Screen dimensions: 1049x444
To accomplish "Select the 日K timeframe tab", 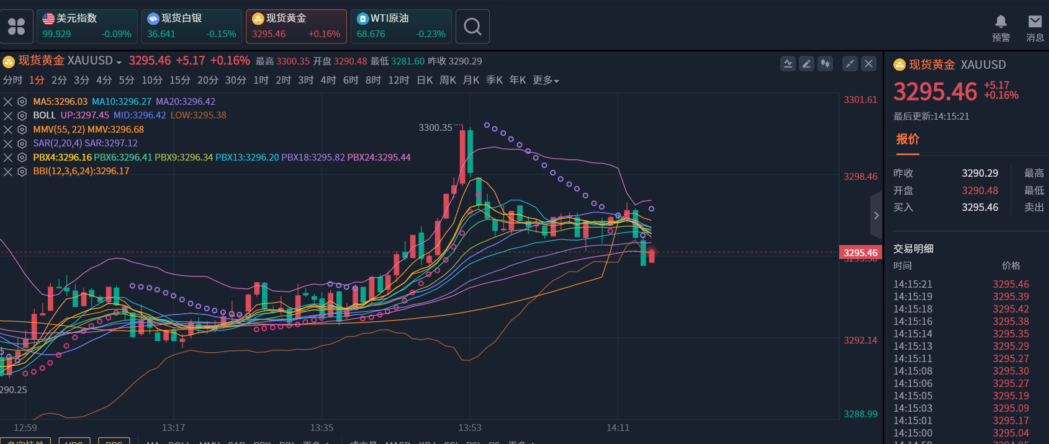I will [425, 81].
